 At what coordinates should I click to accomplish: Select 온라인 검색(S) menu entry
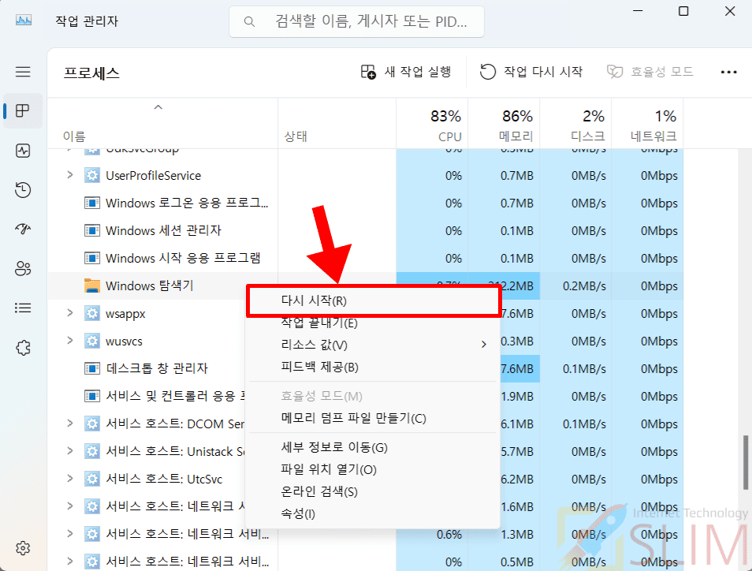pos(372,492)
